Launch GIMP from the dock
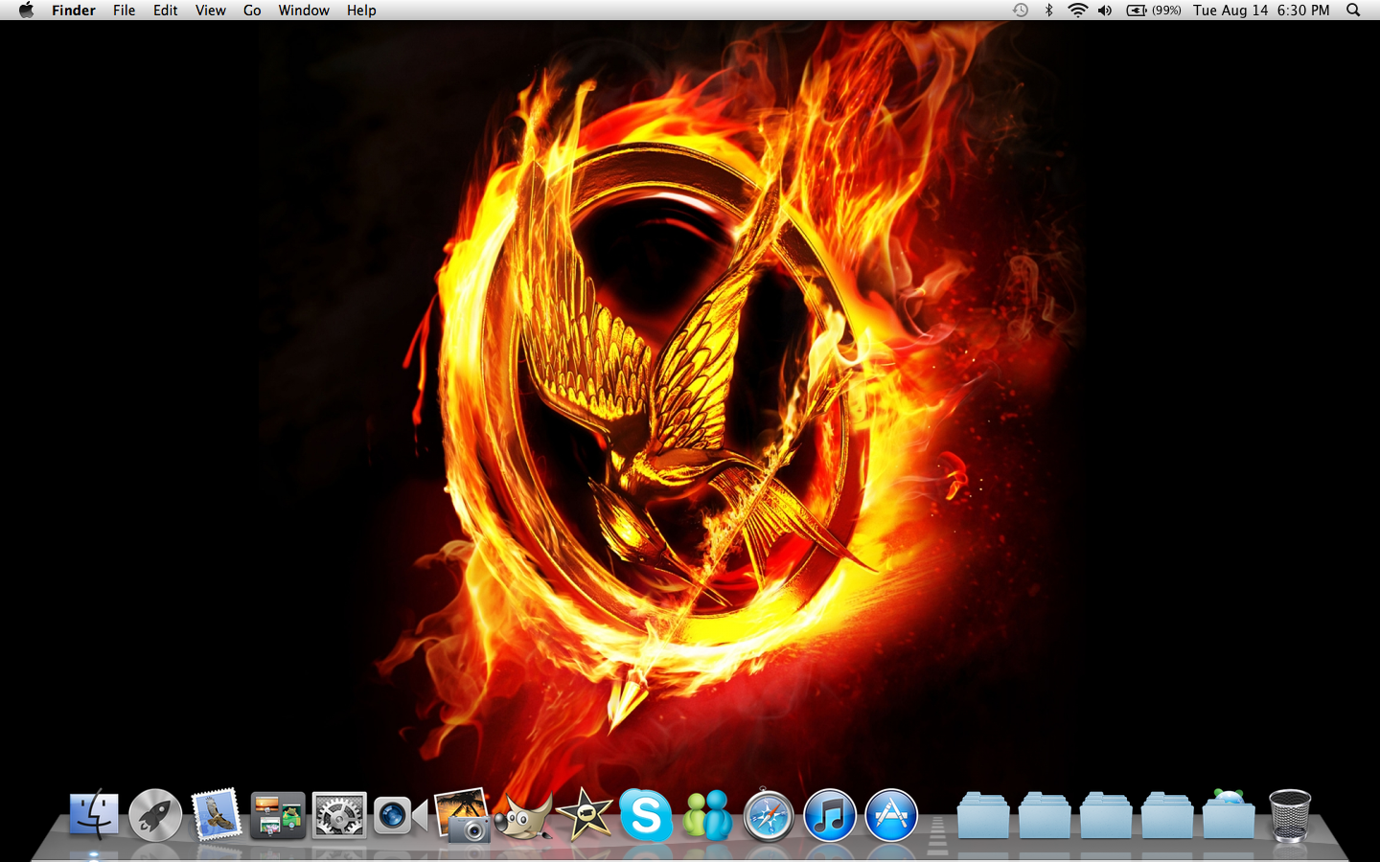 523,816
